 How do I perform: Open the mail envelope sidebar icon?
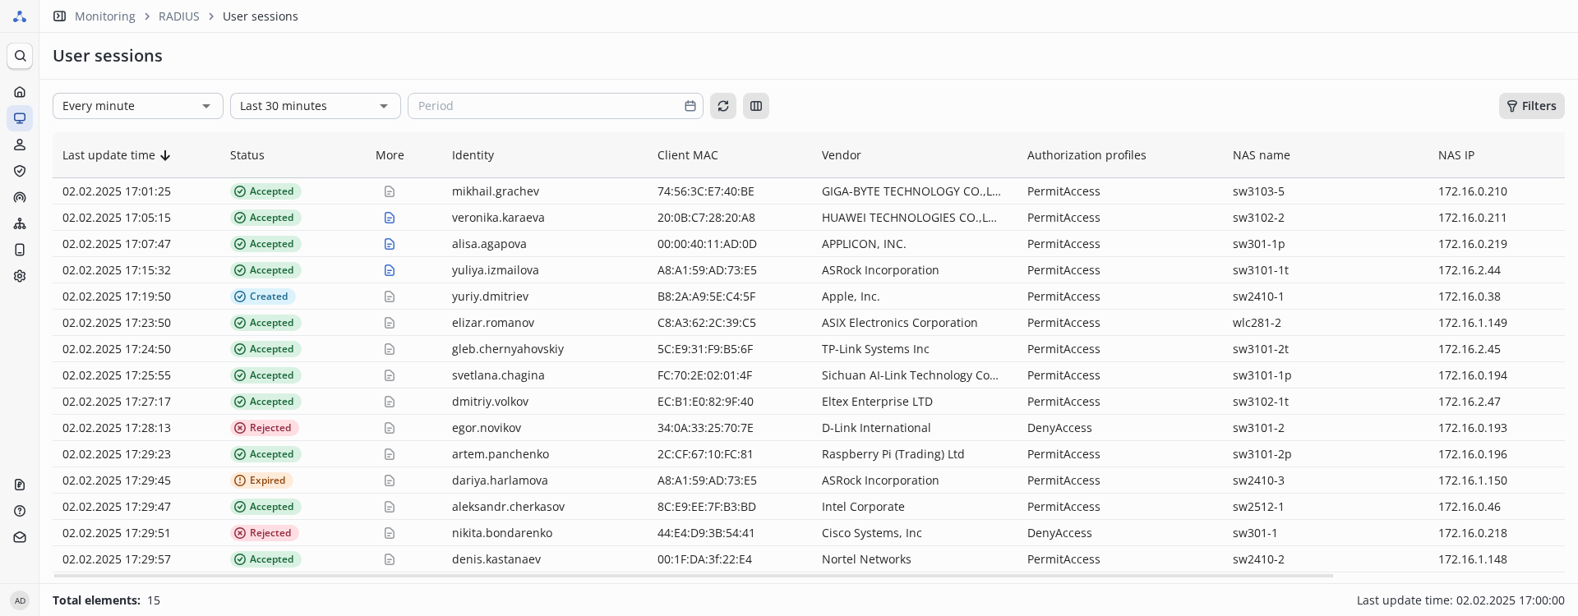pyautogui.click(x=20, y=537)
